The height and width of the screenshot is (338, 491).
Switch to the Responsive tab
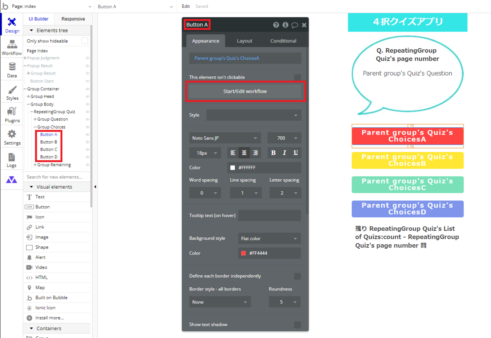click(73, 19)
